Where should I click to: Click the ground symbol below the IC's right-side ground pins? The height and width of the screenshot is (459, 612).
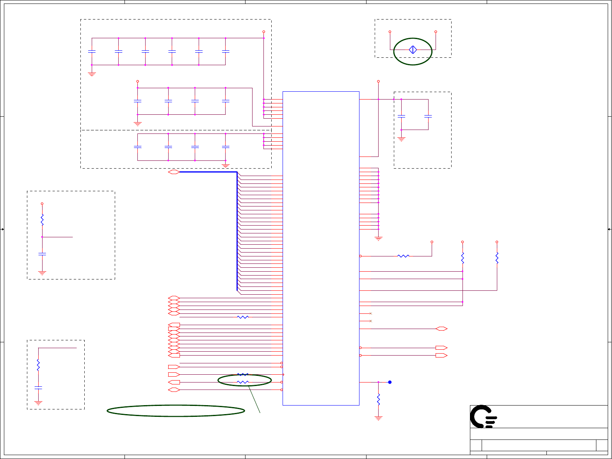[378, 238]
